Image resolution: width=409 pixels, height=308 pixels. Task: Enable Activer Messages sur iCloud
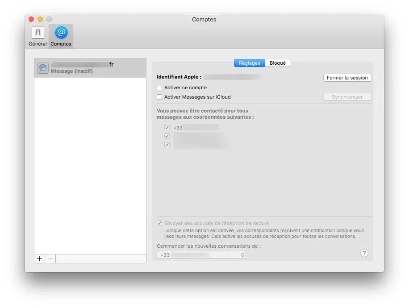coord(159,97)
